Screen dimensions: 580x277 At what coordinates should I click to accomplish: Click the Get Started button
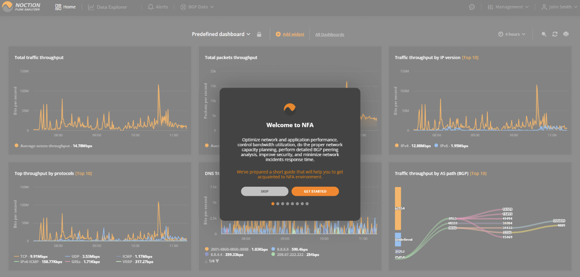(315, 191)
